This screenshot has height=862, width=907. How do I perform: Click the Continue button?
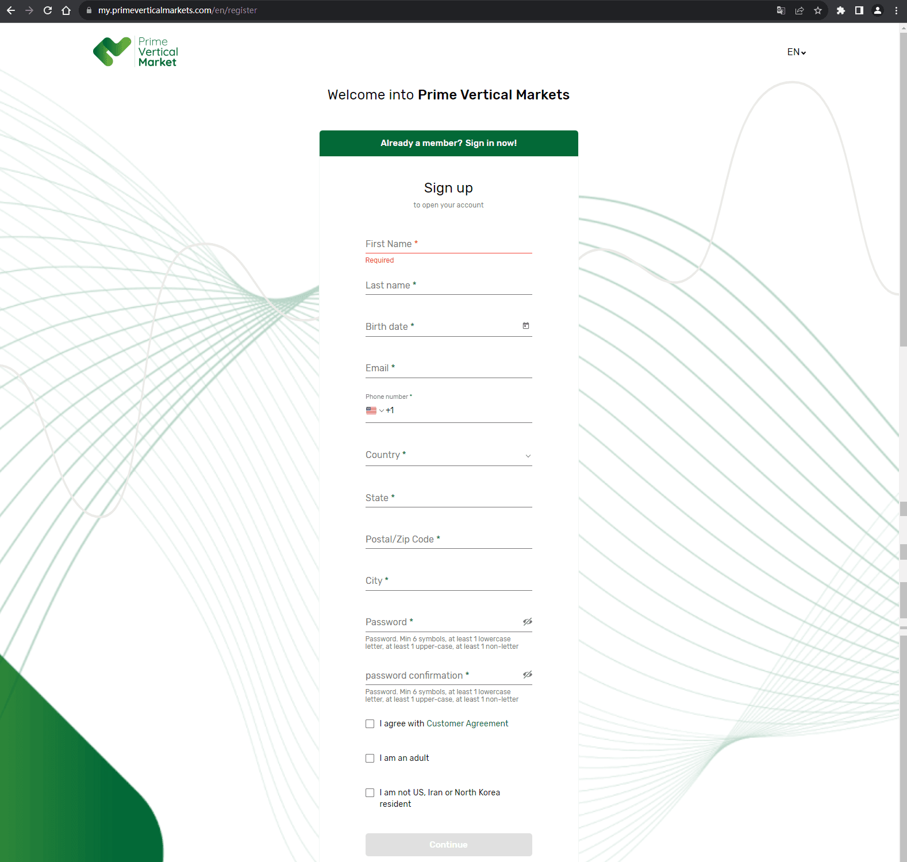tap(449, 845)
